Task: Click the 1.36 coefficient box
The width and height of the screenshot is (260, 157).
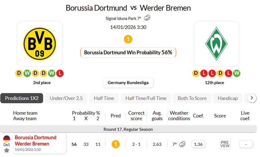Action: pyautogui.click(x=198, y=144)
